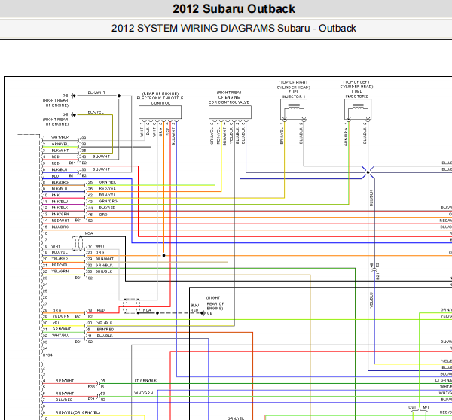Click the "WHT/GRN" wire label
Image resolution: width=452 pixels, height=420 pixels.
click(144, 393)
